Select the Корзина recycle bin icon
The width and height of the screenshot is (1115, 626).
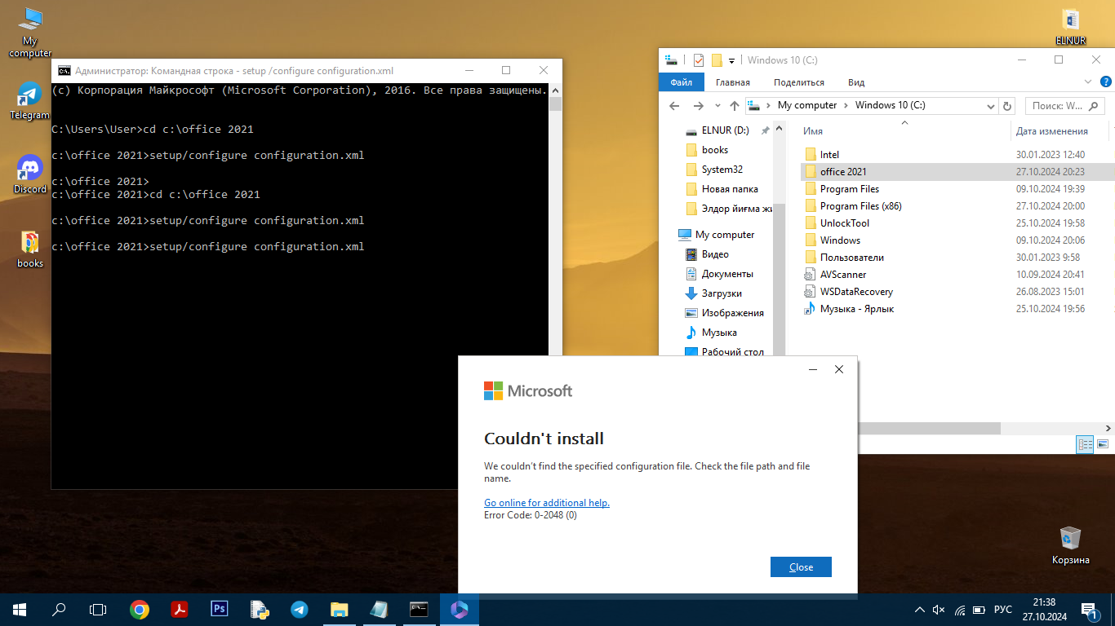click(x=1070, y=545)
